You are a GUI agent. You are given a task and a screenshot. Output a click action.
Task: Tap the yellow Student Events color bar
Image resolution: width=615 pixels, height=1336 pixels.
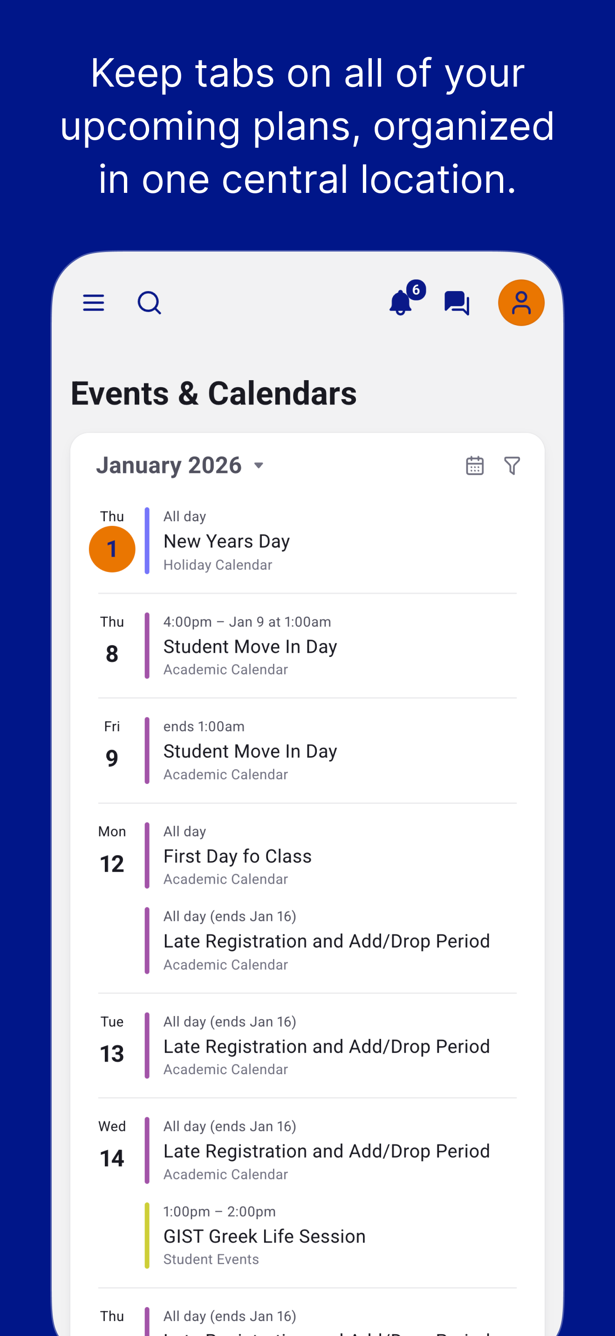click(147, 1235)
